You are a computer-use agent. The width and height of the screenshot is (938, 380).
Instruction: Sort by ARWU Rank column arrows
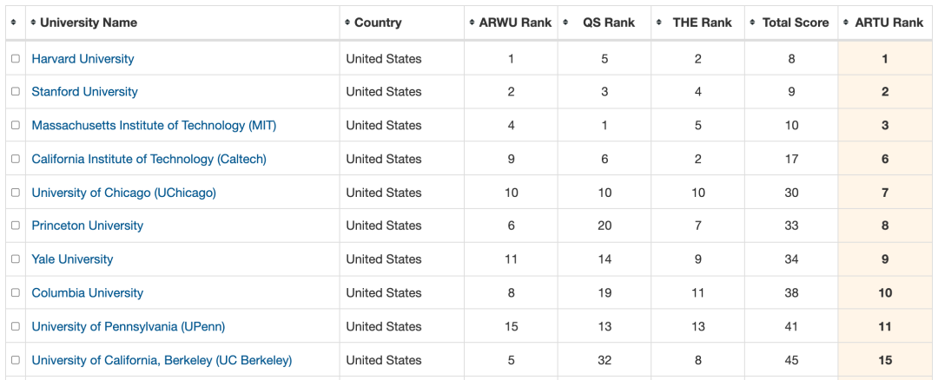pos(472,23)
